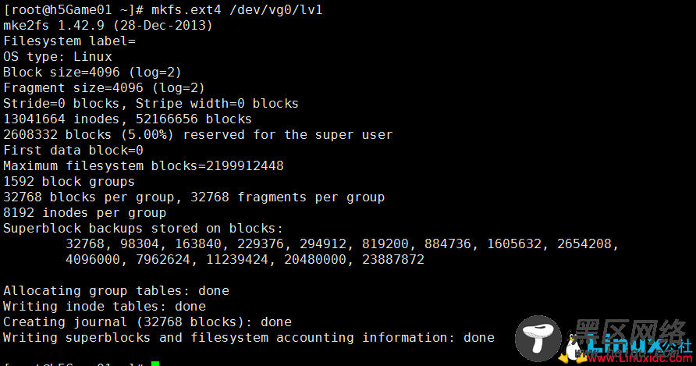Click the green terminal cursor block
696x366 pixels.
[x=155, y=364]
